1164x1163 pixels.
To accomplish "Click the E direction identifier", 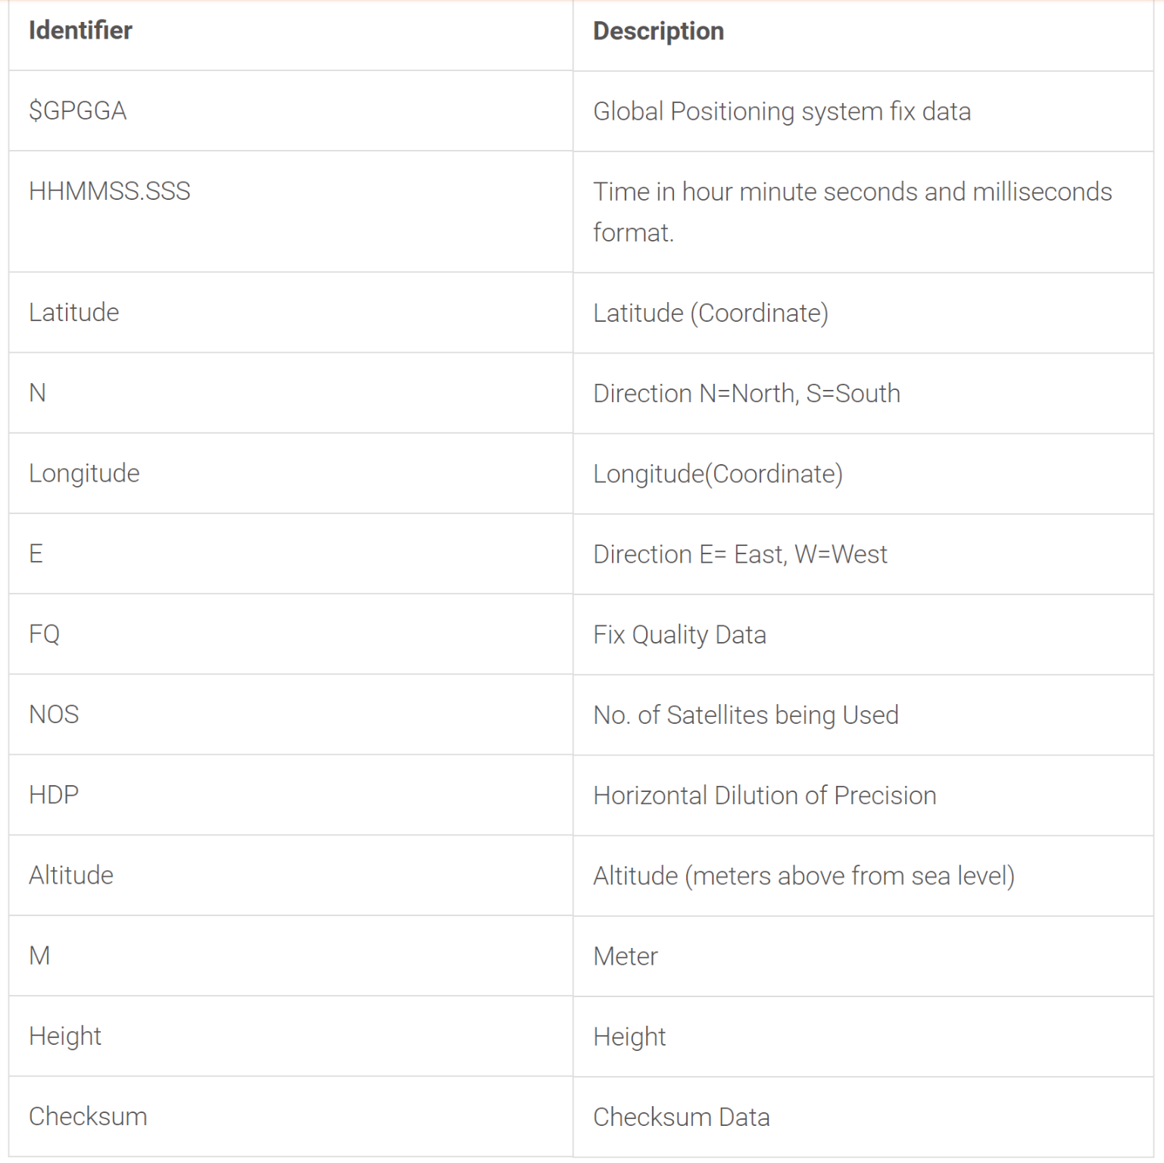I will [36, 554].
